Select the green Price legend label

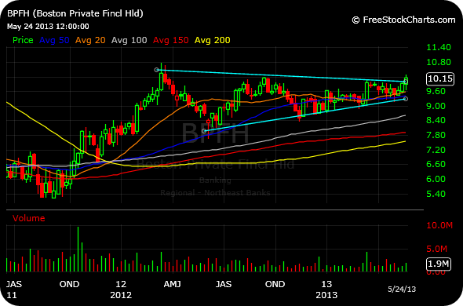click(23, 40)
